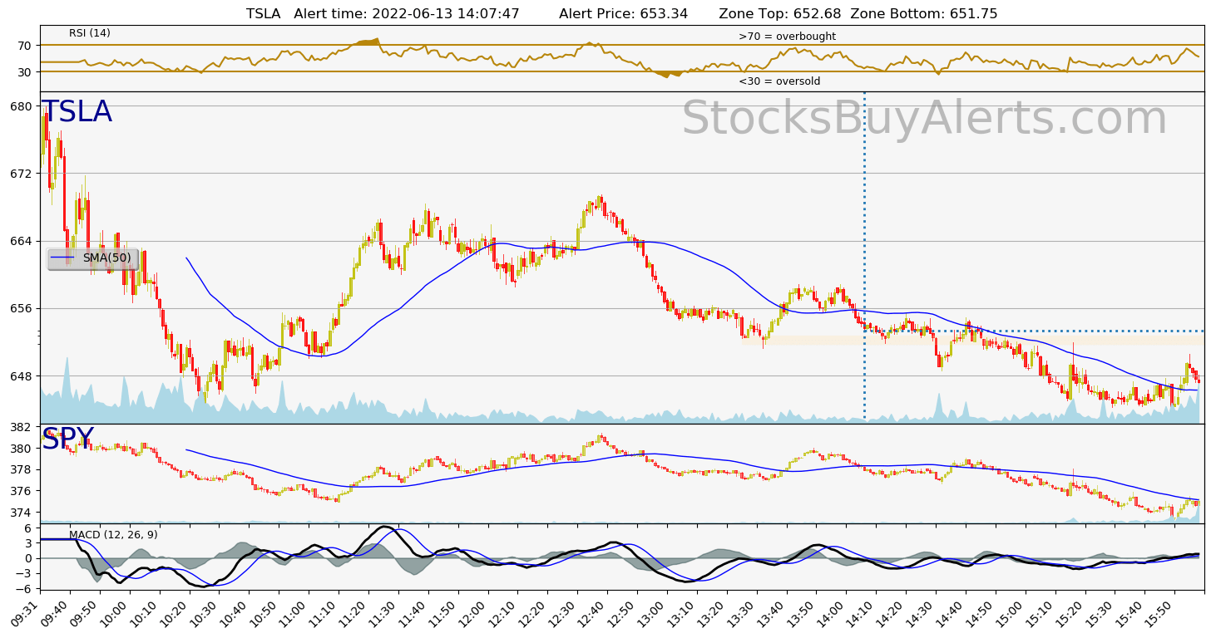Click the 656 price axis label
This screenshot has width=1216, height=638.
click(x=21, y=308)
